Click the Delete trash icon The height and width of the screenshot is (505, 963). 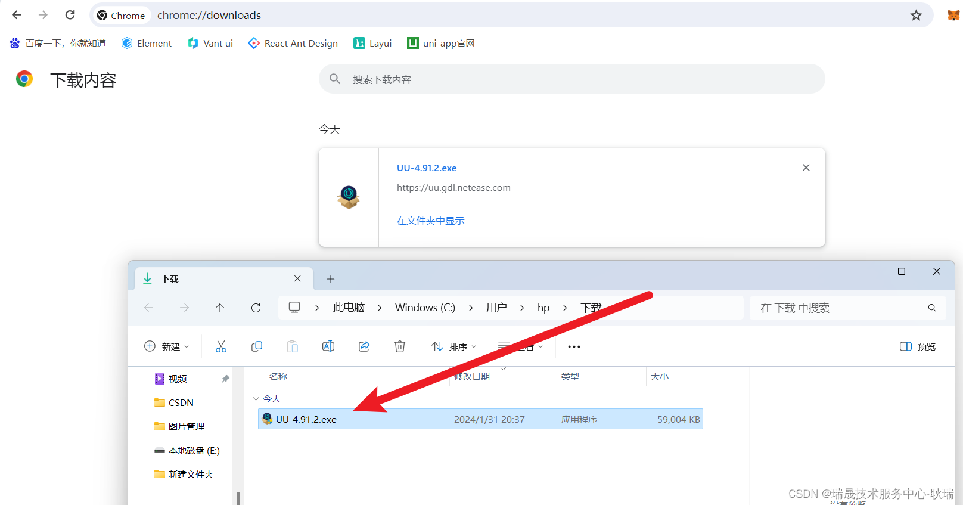point(400,346)
